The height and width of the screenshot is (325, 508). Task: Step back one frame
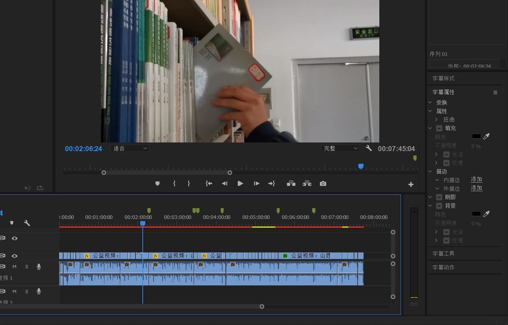(x=224, y=184)
